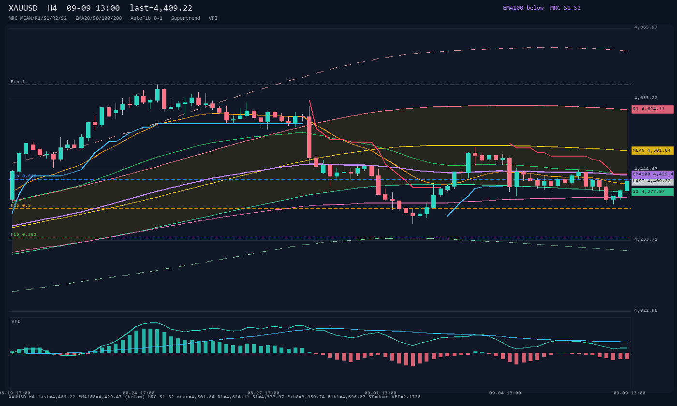Select the 09-09 13:00 time axis label
The image size is (677, 406).
pos(630,393)
